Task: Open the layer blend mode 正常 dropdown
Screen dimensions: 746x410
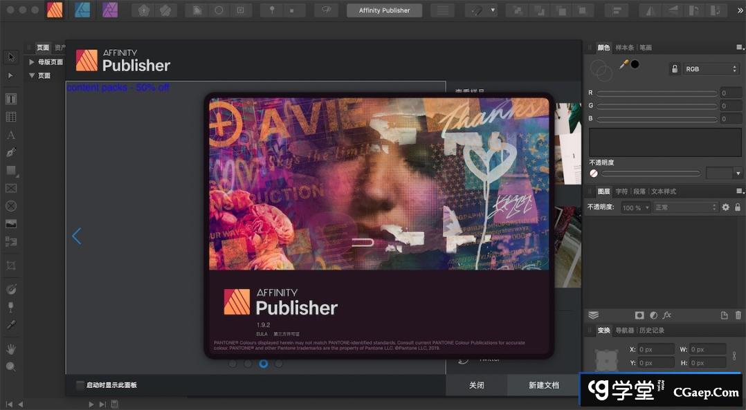Action: [685, 207]
